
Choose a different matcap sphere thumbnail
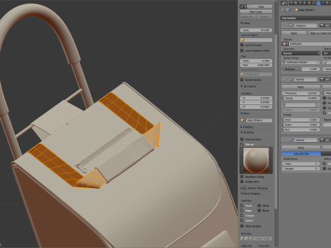(256, 161)
